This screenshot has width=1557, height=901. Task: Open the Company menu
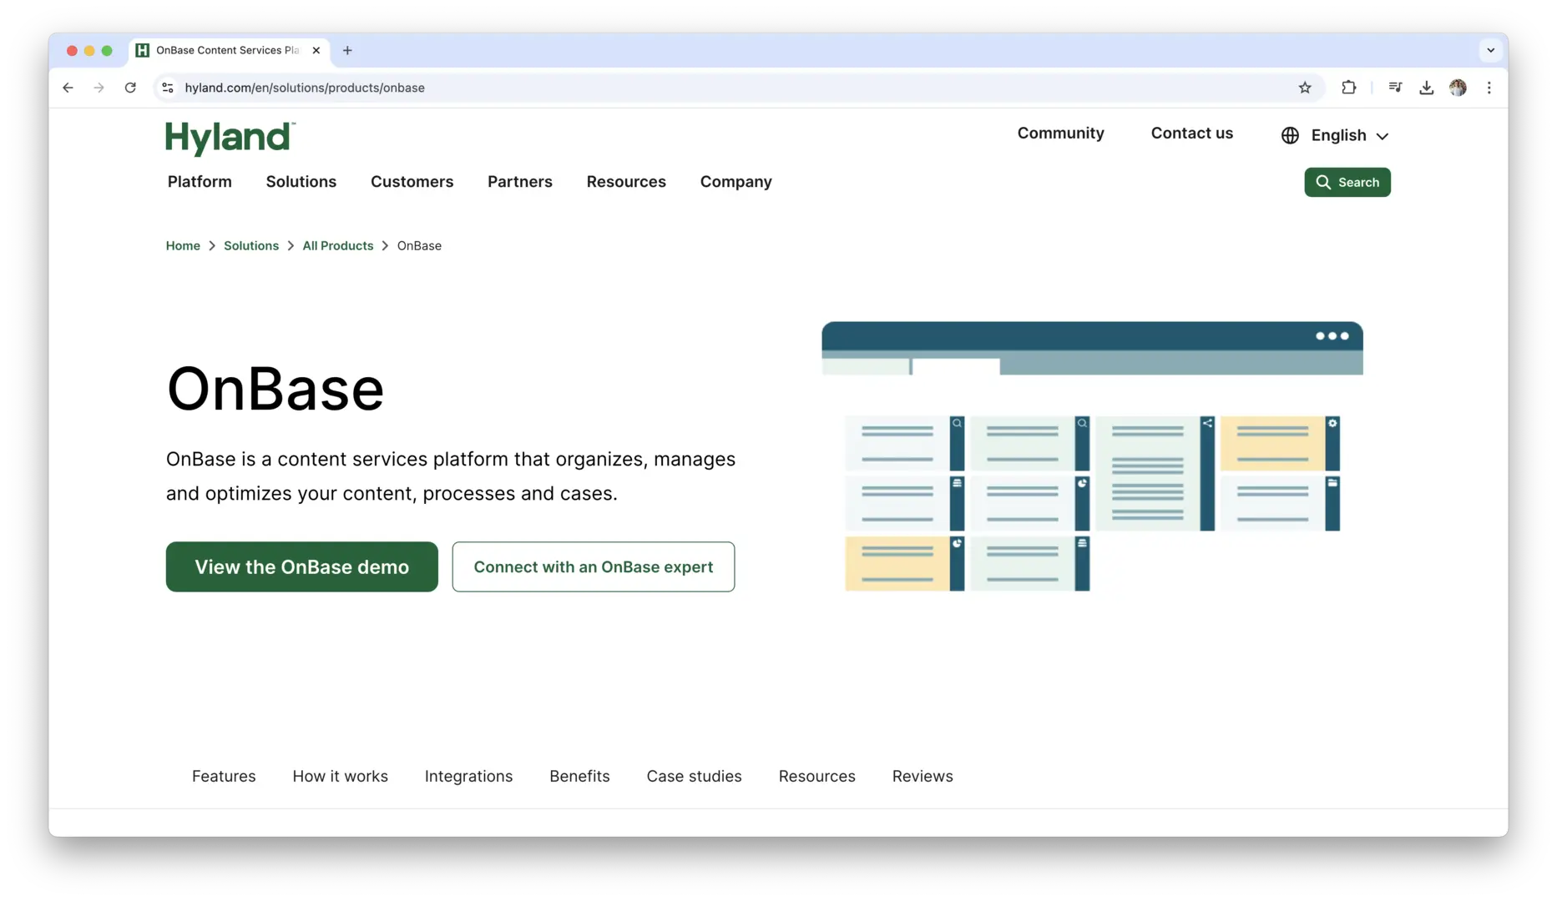pos(736,182)
